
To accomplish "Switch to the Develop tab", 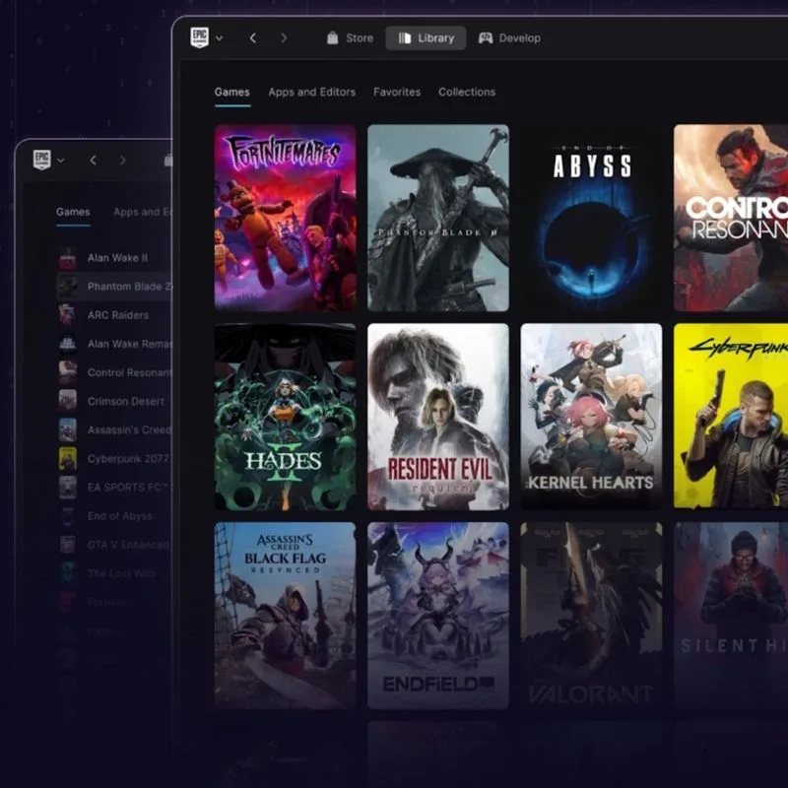I will click(x=509, y=38).
